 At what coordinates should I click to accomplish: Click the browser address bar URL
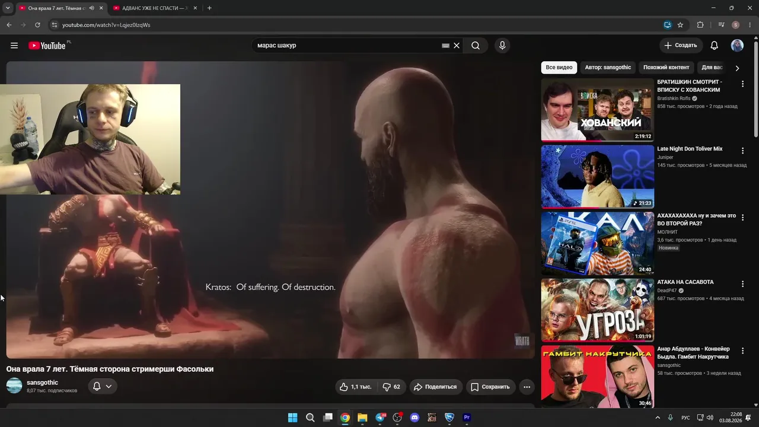click(106, 25)
